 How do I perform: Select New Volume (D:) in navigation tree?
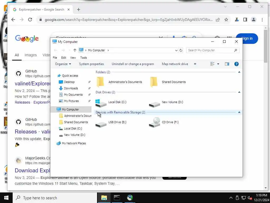(74, 135)
